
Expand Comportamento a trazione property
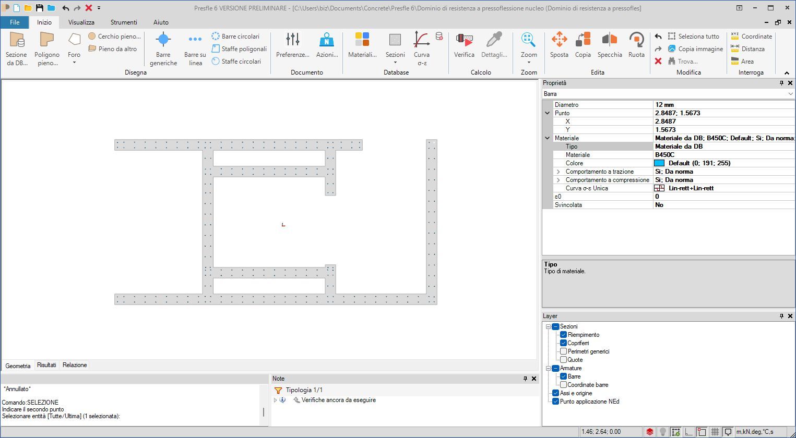pos(558,172)
